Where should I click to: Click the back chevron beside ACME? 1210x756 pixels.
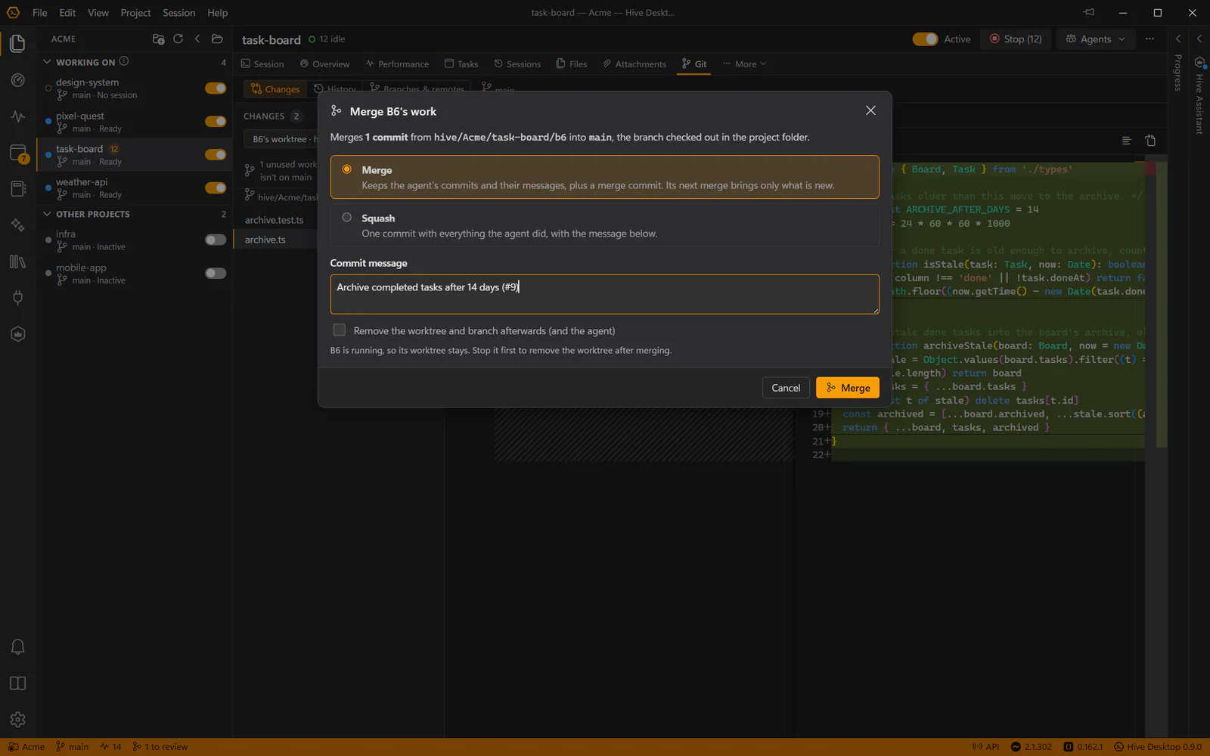pyautogui.click(x=197, y=39)
